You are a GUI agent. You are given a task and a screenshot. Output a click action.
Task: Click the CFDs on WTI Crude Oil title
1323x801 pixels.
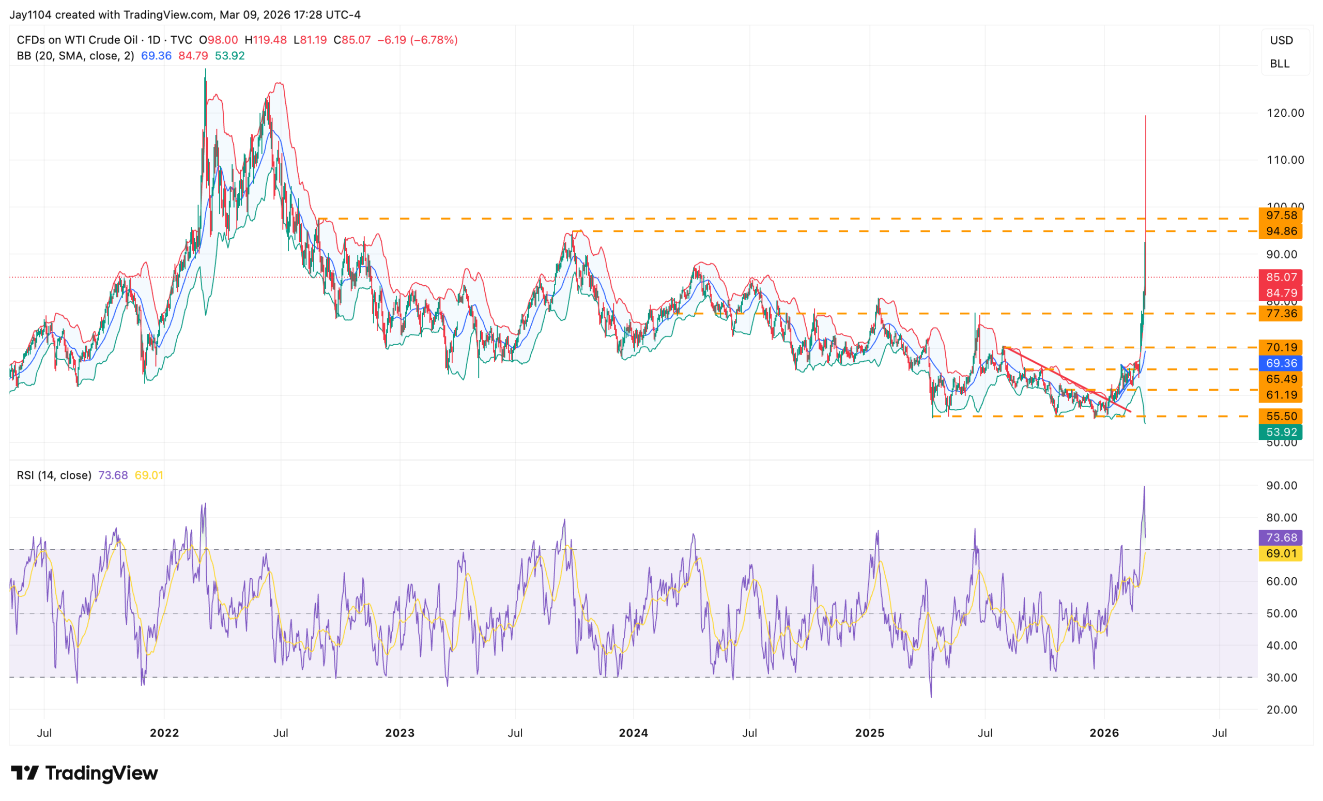pos(77,40)
